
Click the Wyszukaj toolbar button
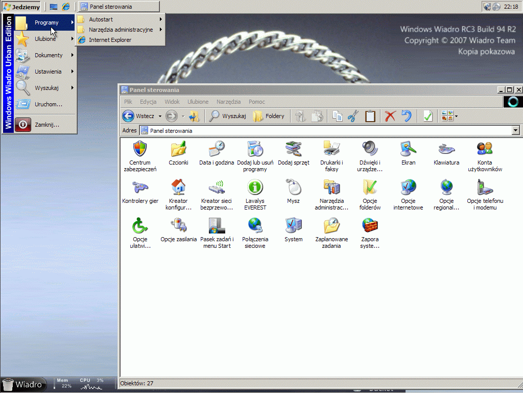[227, 116]
